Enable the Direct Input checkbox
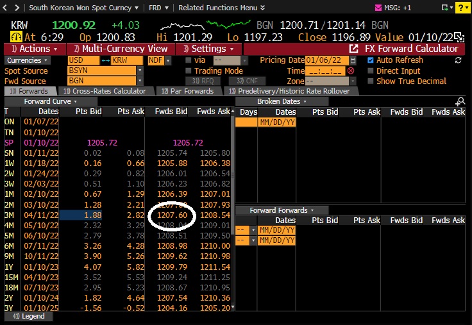Image resolution: width=472 pixels, height=325 pixels. pyautogui.click(x=371, y=71)
